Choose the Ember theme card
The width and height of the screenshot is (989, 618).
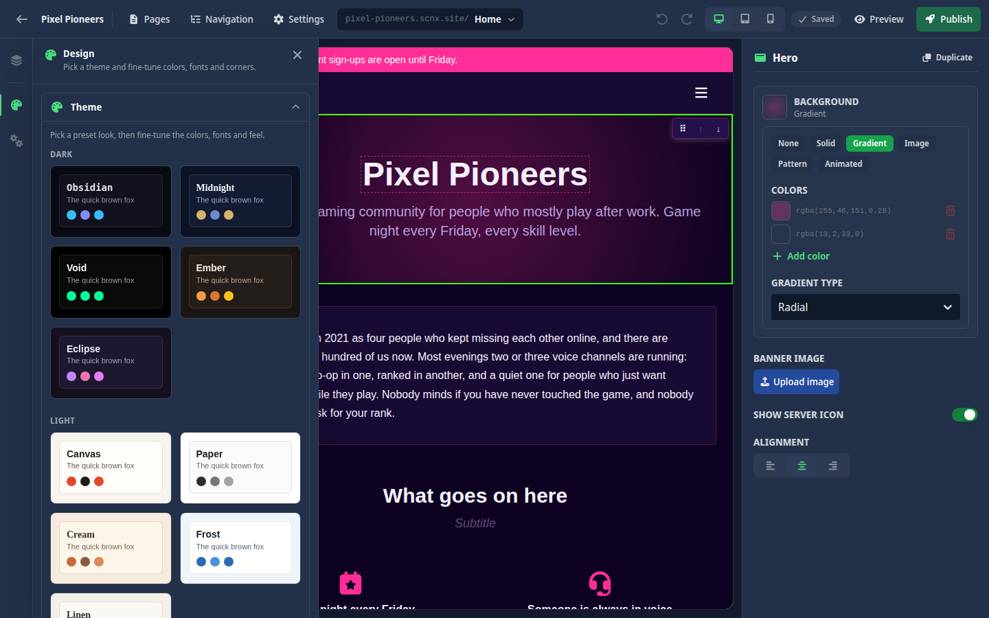pyautogui.click(x=240, y=282)
